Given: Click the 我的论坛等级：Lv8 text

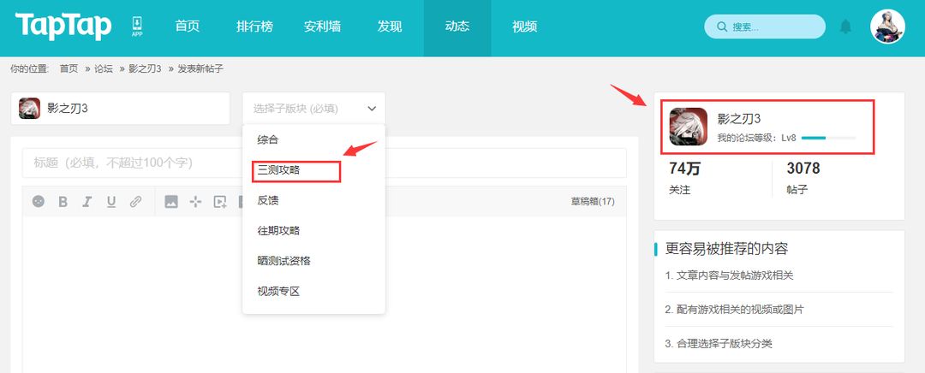Looking at the screenshot, I should click(x=757, y=138).
